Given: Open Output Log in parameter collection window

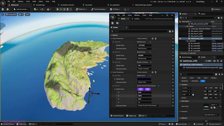Looking at the screenshot, I should (x=131, y=115).
